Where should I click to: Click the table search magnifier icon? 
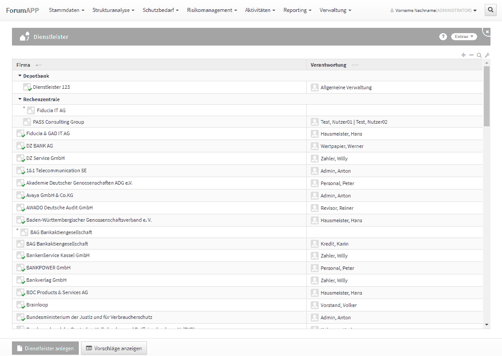coord(479,55)
